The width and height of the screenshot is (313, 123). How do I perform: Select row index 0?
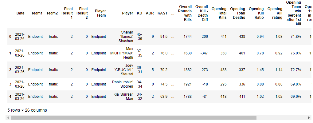coord(10,37)
